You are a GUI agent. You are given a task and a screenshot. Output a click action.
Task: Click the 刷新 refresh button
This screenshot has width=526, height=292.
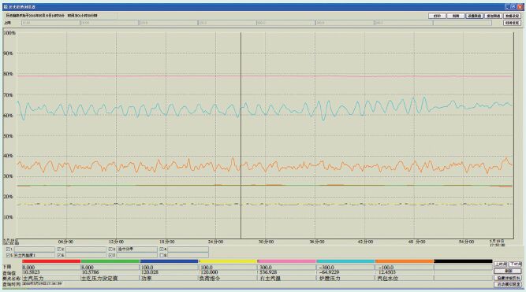point(508,271)
